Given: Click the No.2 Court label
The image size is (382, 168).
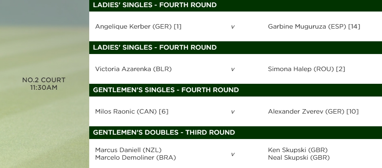Looking at the screenshot, I should (x=44, y=80).
